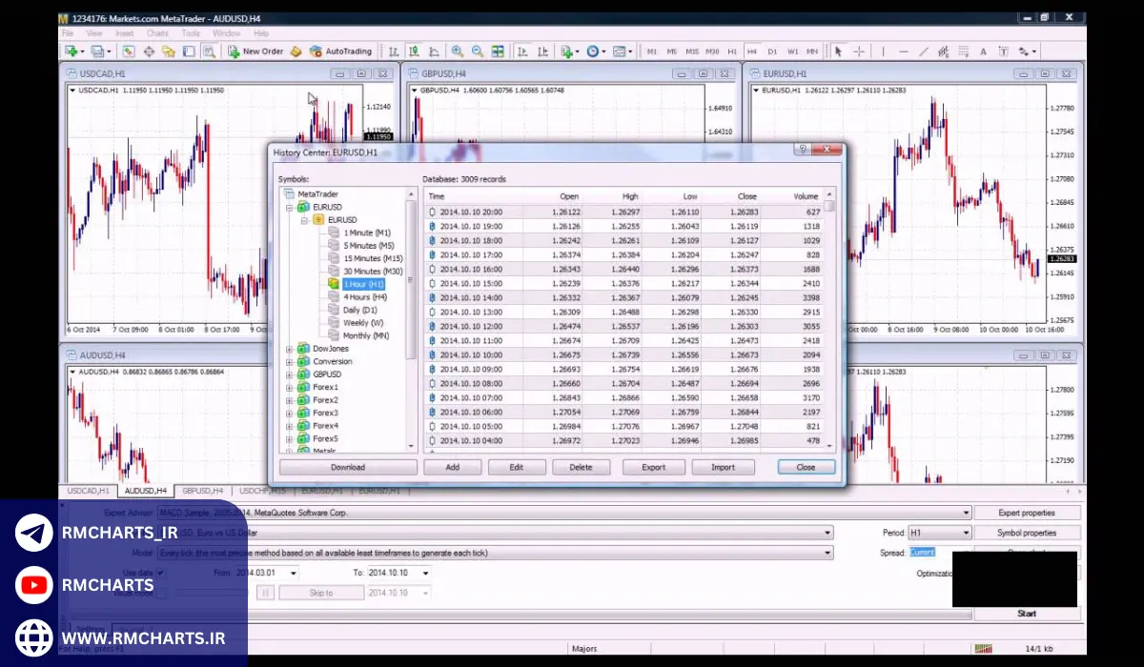Screen dimensions: 1144x667
Task: Click the tile windows grid icon
Action: click(498, 51)
